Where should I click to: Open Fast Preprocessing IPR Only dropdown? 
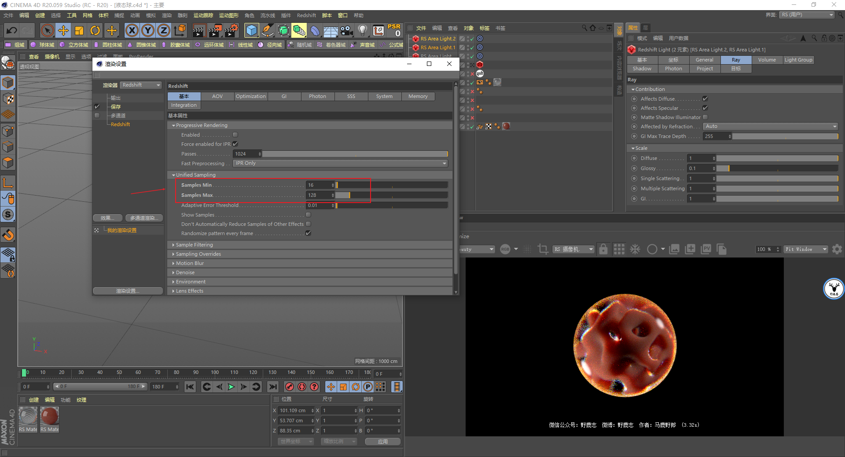tap(340, 163)
